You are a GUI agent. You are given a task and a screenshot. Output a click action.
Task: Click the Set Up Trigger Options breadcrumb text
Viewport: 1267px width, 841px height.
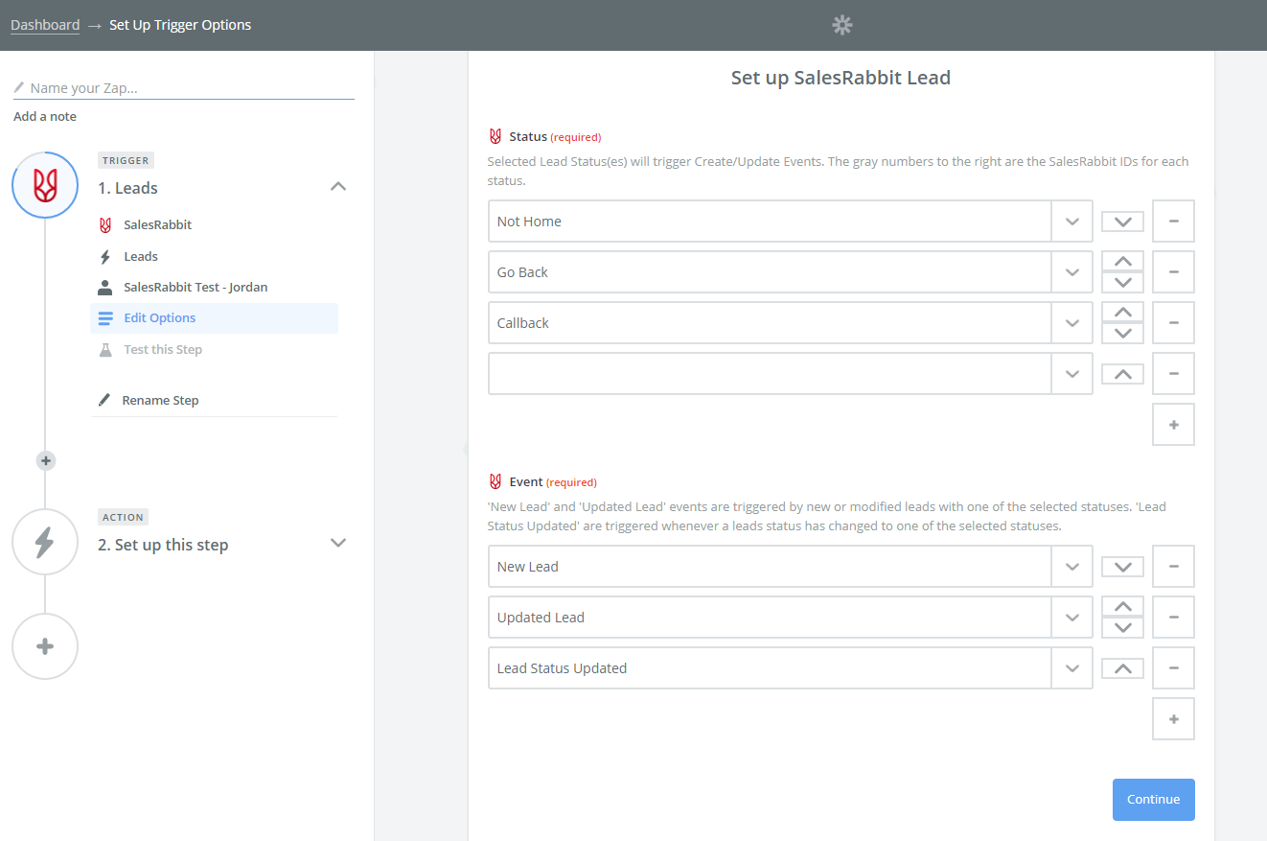tap(180, 25)
